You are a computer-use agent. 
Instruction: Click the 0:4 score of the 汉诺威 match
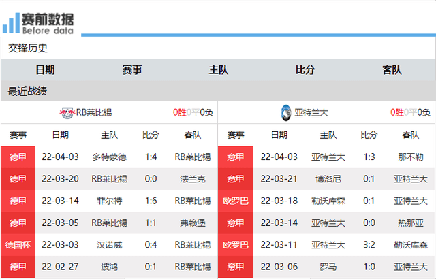pyautogui.click(x=151, y=244)
